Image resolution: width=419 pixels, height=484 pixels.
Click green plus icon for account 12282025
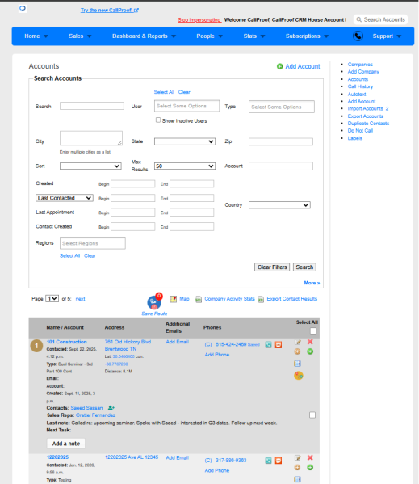point(310,467)
